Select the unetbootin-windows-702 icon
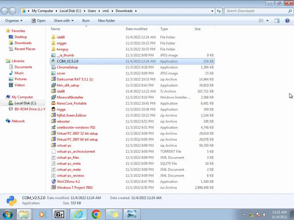 [x=53, y=127]
